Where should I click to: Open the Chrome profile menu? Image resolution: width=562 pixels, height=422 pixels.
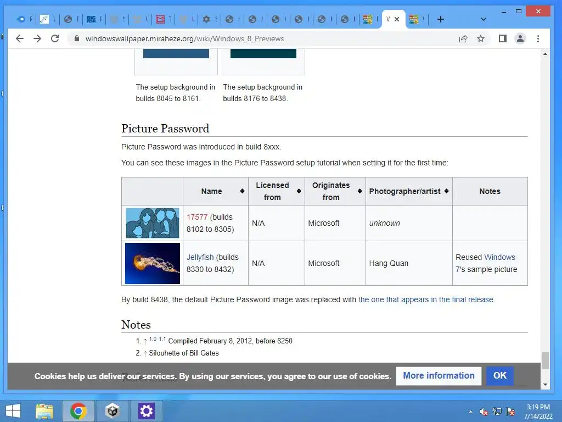520,38
